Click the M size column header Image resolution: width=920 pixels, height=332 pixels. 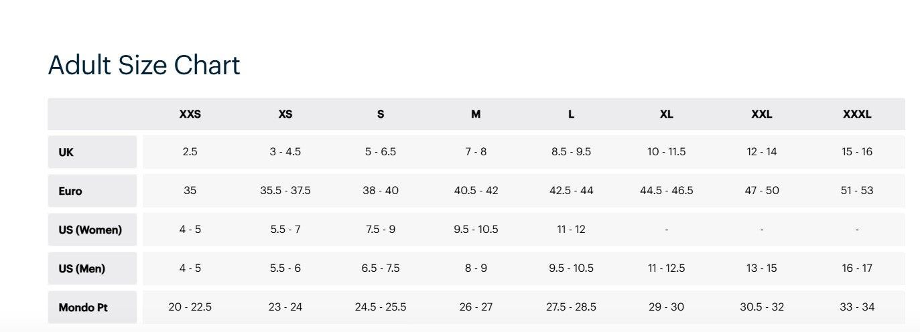[x=476, y=114]
